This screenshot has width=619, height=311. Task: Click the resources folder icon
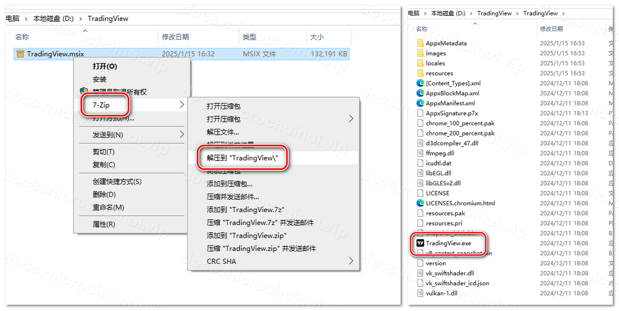420,73
